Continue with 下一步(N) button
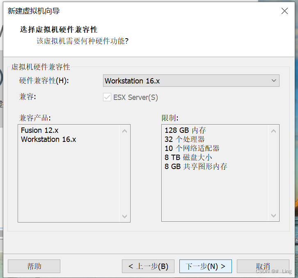298x278 pixels. 206,266
